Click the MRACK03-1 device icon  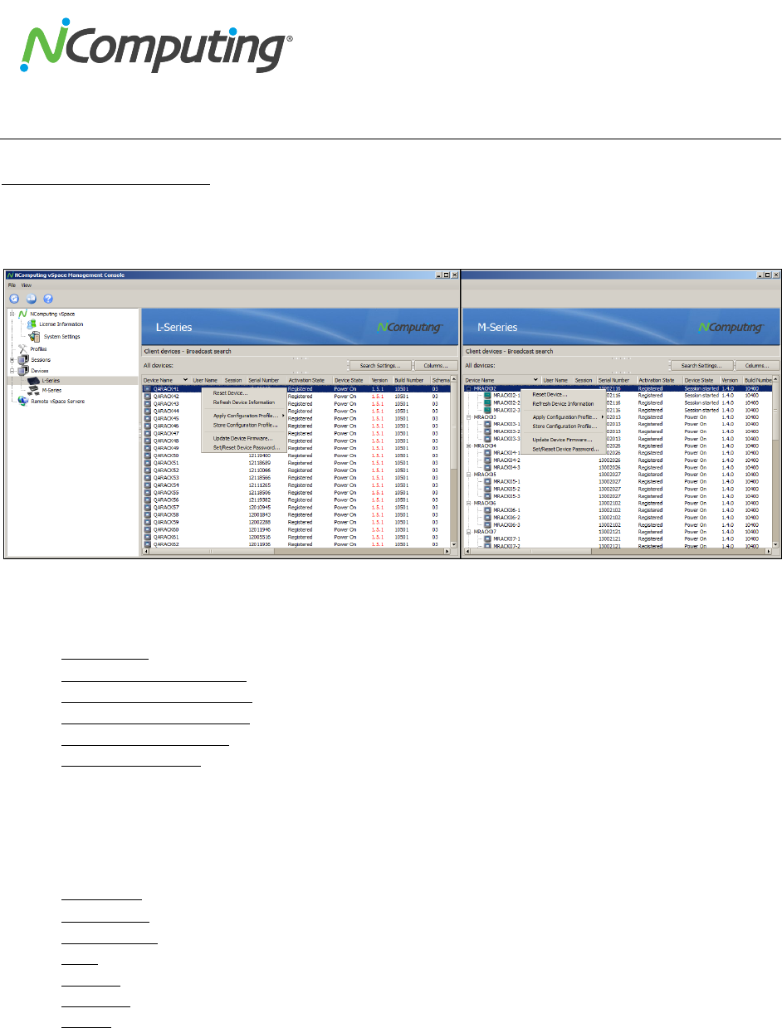pos(487,424)
